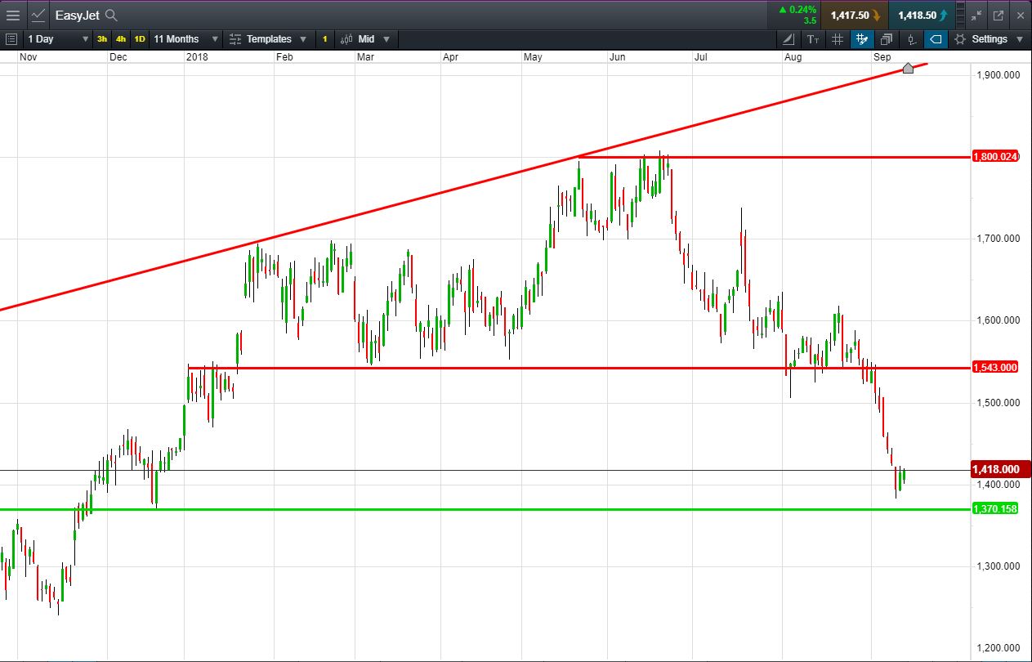This screenshot has height=662, width=1032.
Task: Click the candlestick icon beside Mid
Action: click(x=346, y=38)
